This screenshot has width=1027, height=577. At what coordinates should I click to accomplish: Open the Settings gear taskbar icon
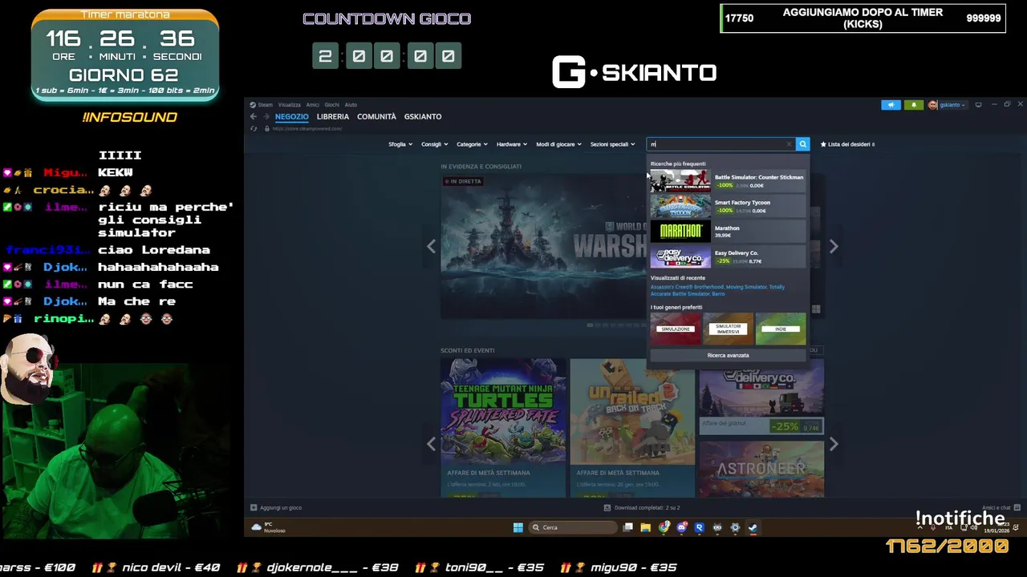coord(735,527)
